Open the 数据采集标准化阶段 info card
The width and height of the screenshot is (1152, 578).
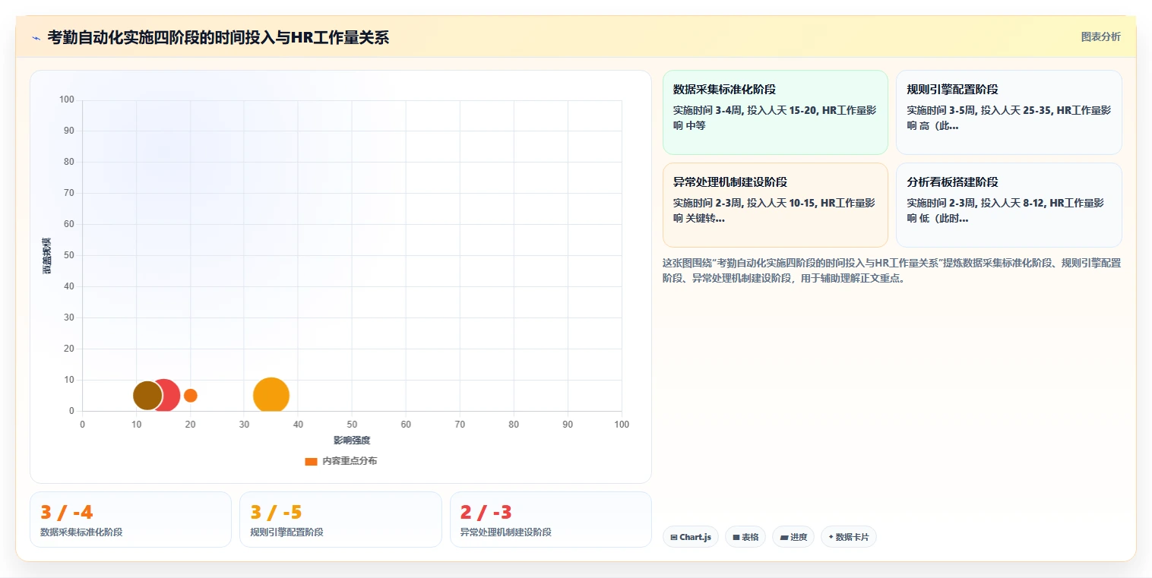pyautogui.click(x=775, y=112)
